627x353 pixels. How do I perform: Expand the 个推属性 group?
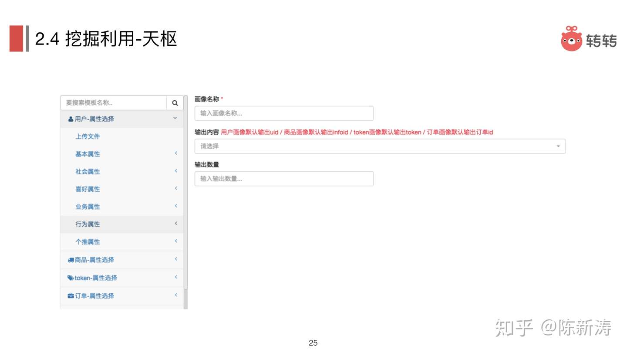click(176, 241)
